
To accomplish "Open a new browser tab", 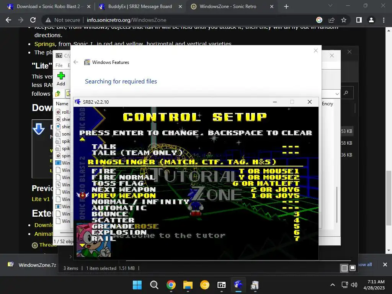I will coord(286,7).
